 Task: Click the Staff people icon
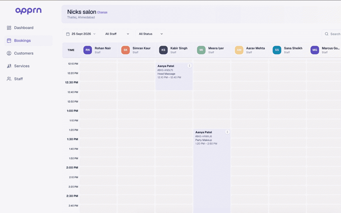[9, 79]
